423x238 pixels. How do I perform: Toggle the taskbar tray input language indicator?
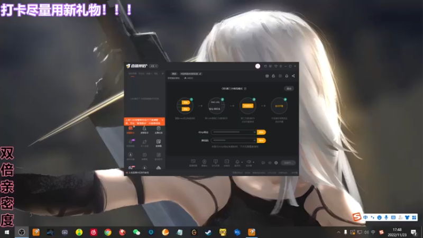pos(373,232)
